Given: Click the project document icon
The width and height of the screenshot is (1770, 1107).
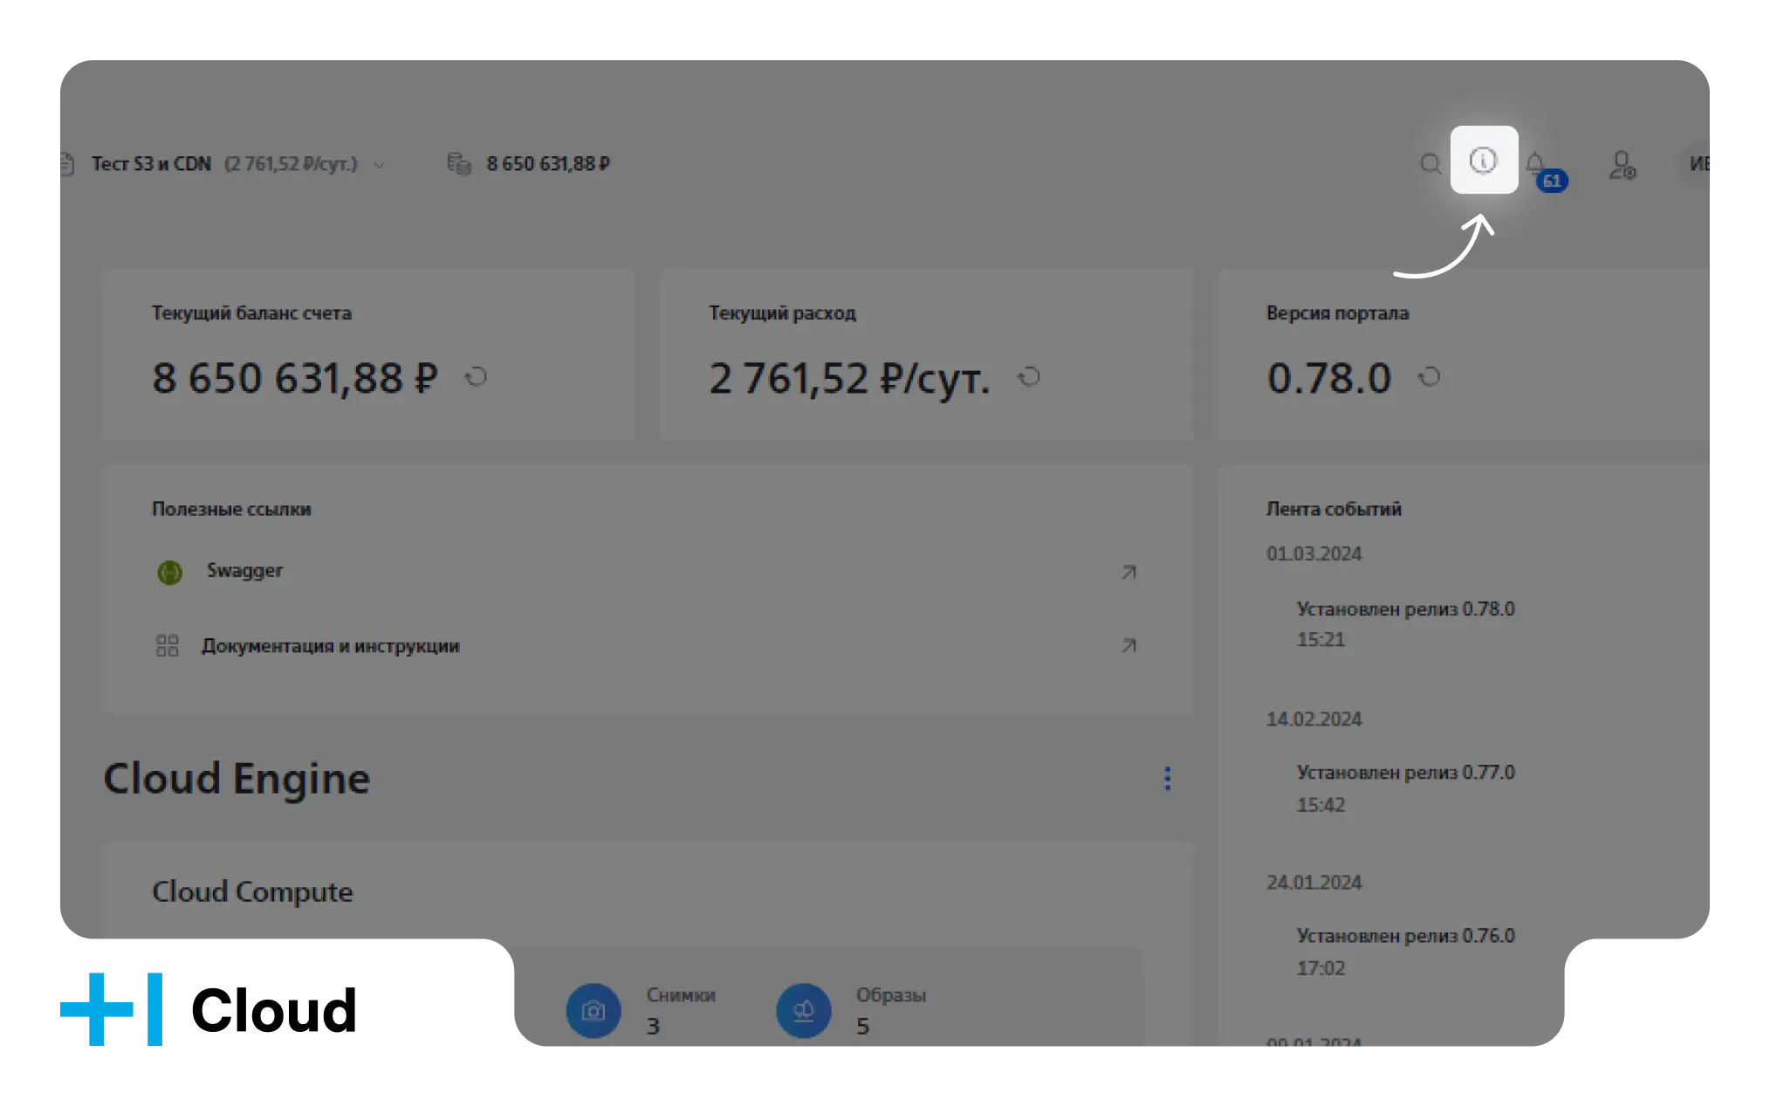Looking at the screenshot, I should 68,164.
